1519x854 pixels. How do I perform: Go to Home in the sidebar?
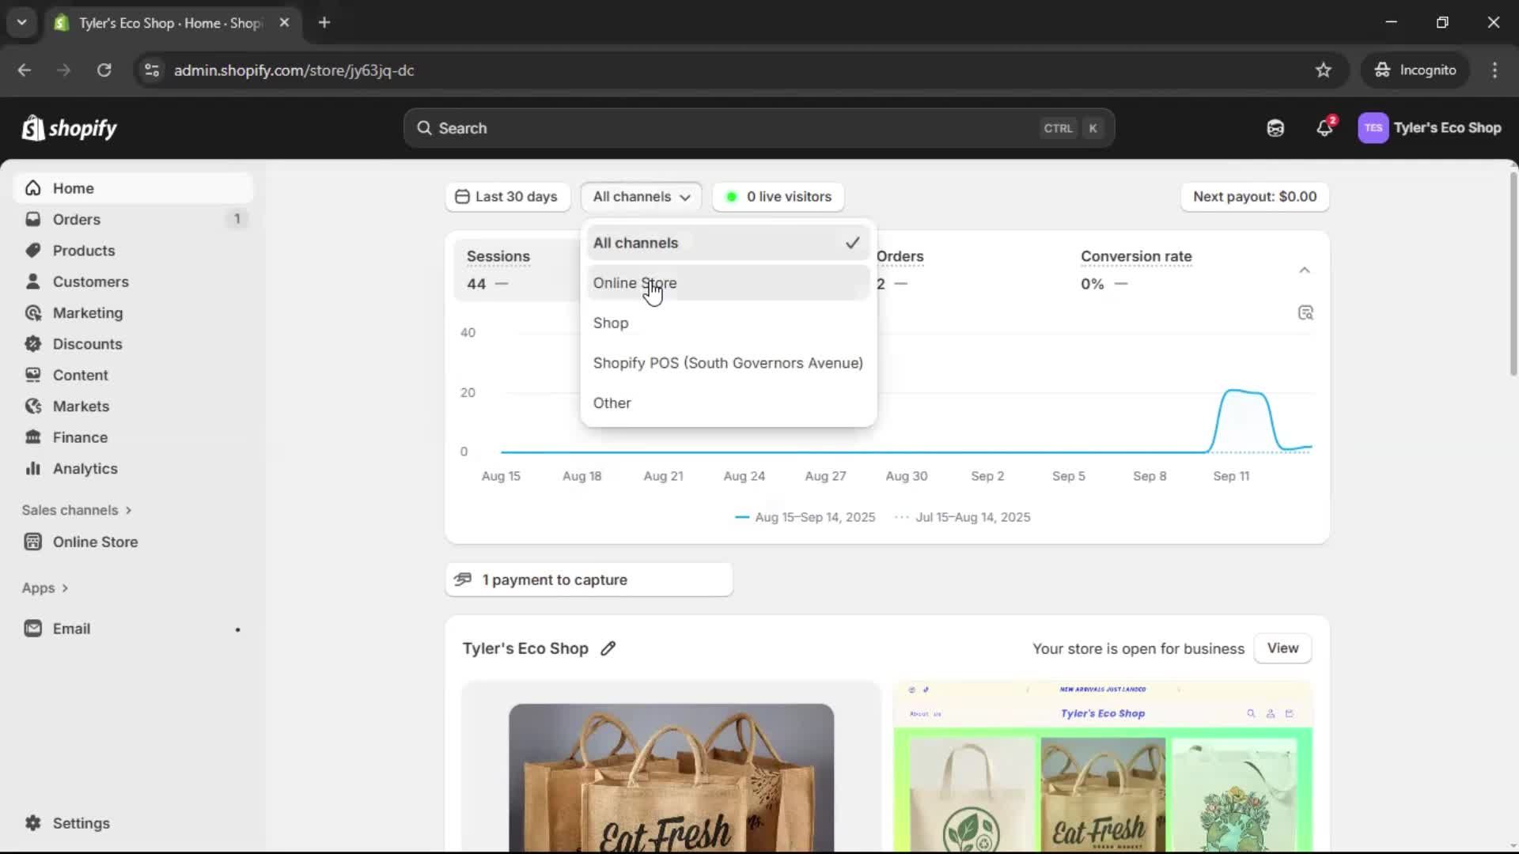point(133,188)
